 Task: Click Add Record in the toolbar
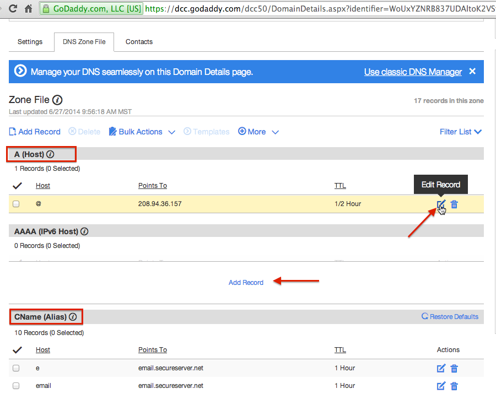pos(35,132)
